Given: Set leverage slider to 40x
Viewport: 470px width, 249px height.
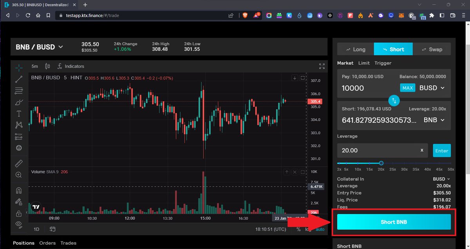Looking at the screenshot, I should (427, 163).
